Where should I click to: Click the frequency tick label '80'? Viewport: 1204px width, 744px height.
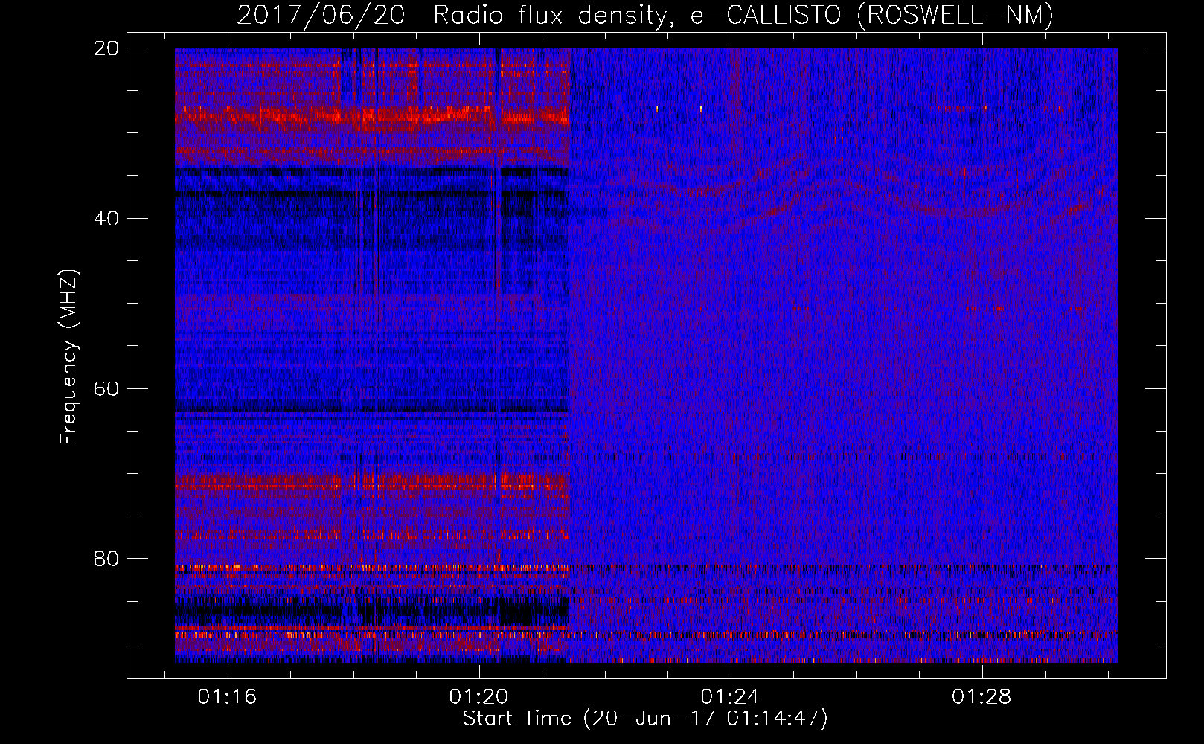point(106,559)
